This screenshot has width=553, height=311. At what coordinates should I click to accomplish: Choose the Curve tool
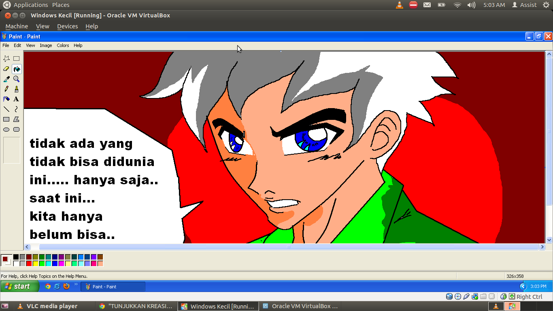pyautogui.click(x=17, y=109)
